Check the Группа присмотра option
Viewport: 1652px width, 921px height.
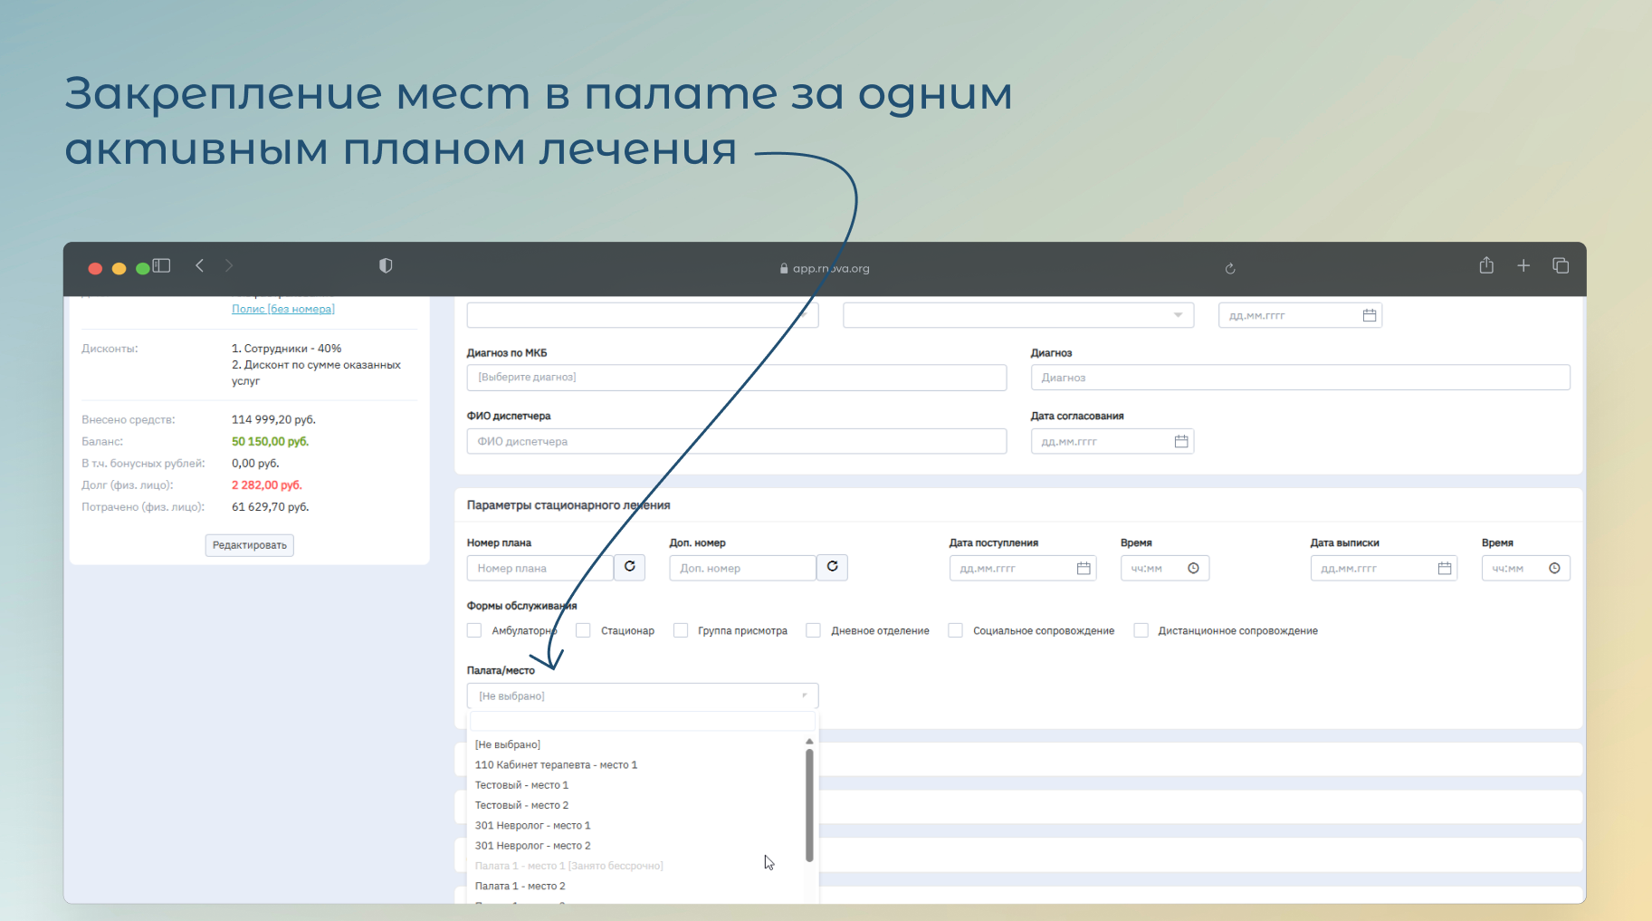681,630
